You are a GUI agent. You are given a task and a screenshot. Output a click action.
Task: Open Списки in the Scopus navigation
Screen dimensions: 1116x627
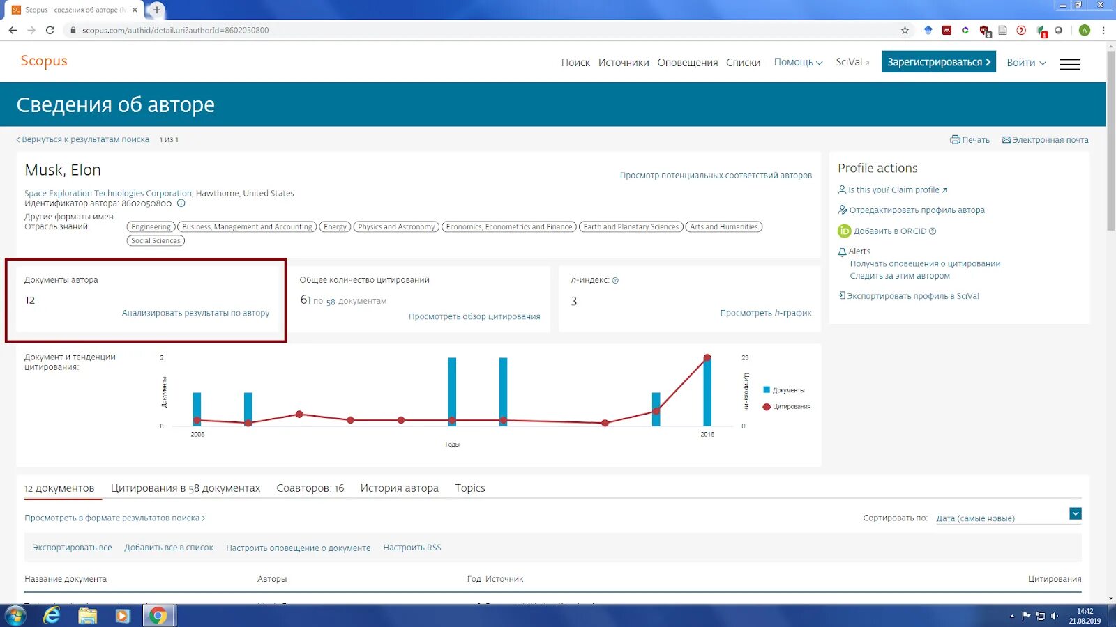coord(743,63)
